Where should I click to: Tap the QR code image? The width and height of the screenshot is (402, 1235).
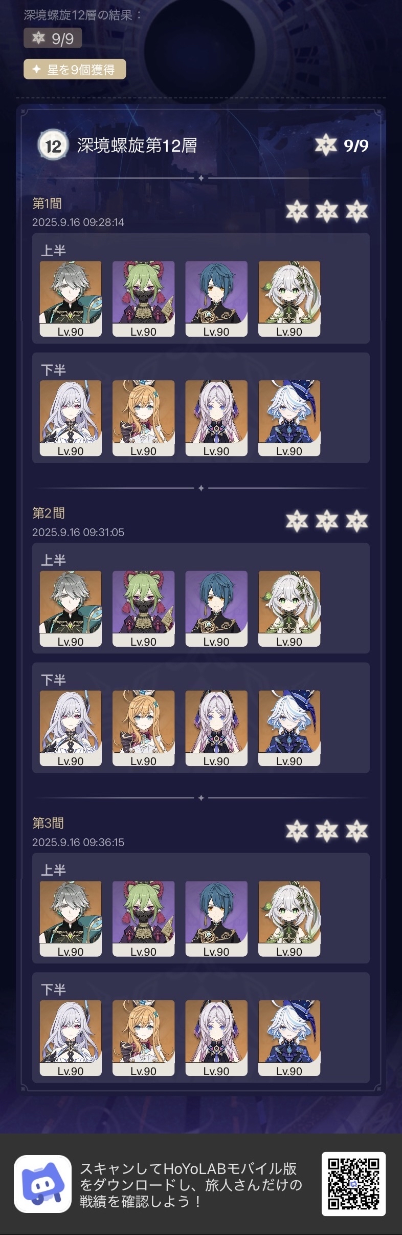(x=353, y=1184)
